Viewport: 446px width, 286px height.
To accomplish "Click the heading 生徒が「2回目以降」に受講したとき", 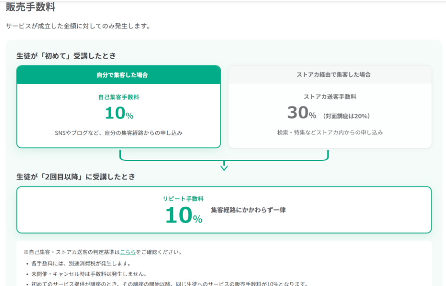I will (x=76, y=177).
